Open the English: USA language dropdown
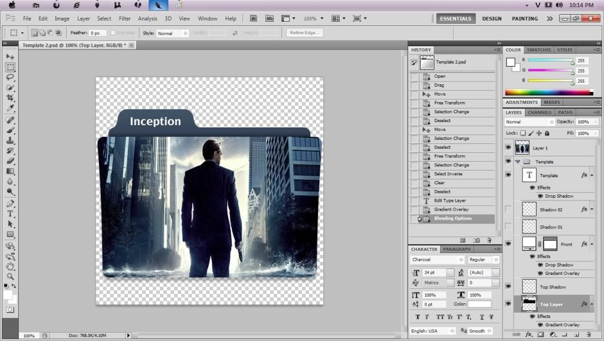The width and height of the screenshot is (604, 341). pos(433,331)
